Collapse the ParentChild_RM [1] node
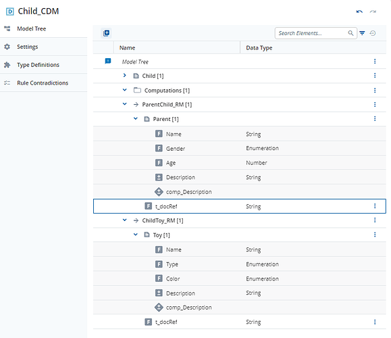Image resolution: width=391 pixels, height=338 pixels. pyautogui.click(x=125, y=104)
